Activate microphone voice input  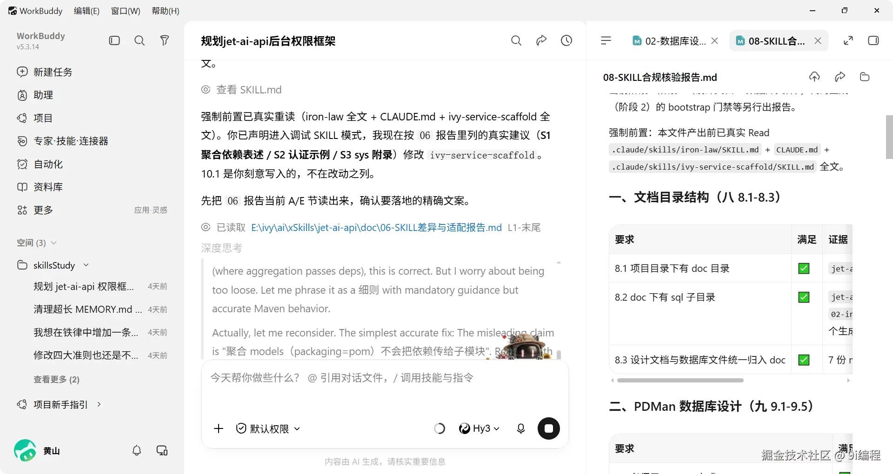pyautogui.click(x=521, y=428)
